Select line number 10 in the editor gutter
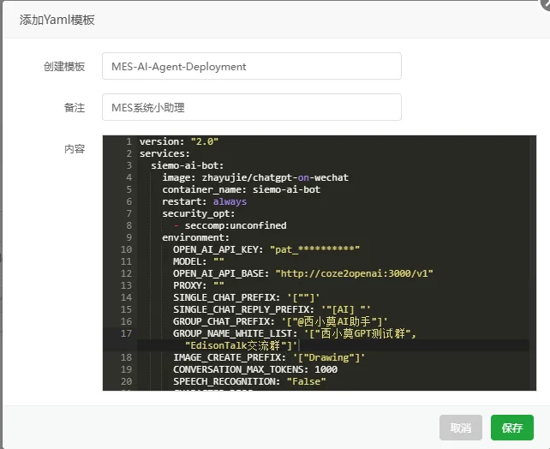This screenshot has width=550, height=449. coord(126,249)
